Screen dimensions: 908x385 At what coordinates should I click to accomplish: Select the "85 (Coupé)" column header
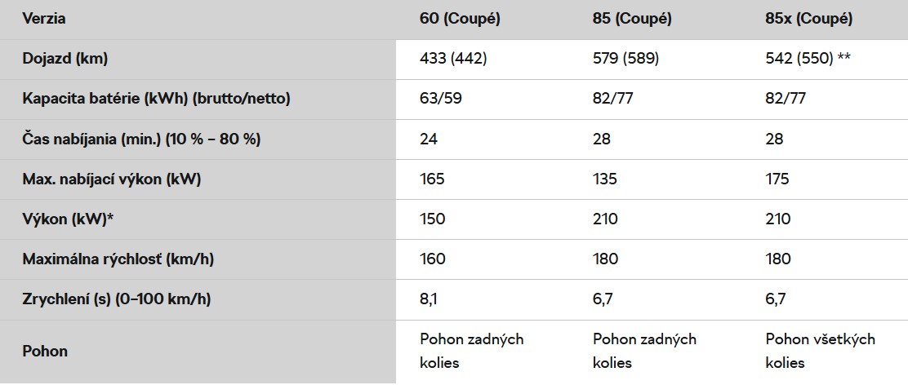click(632, 19)
